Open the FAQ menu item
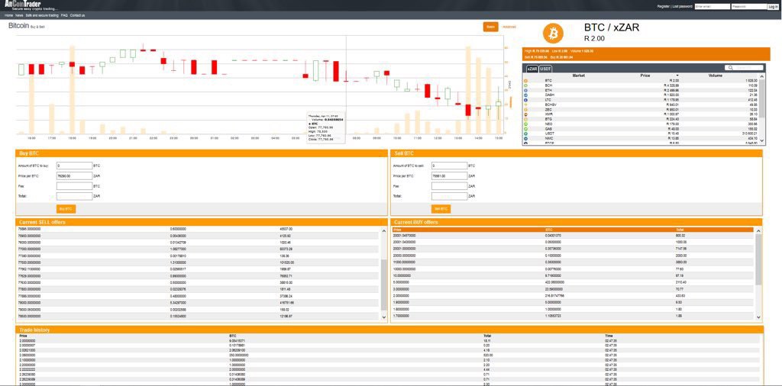Screen dimensions: 782x386 [64, 15]
